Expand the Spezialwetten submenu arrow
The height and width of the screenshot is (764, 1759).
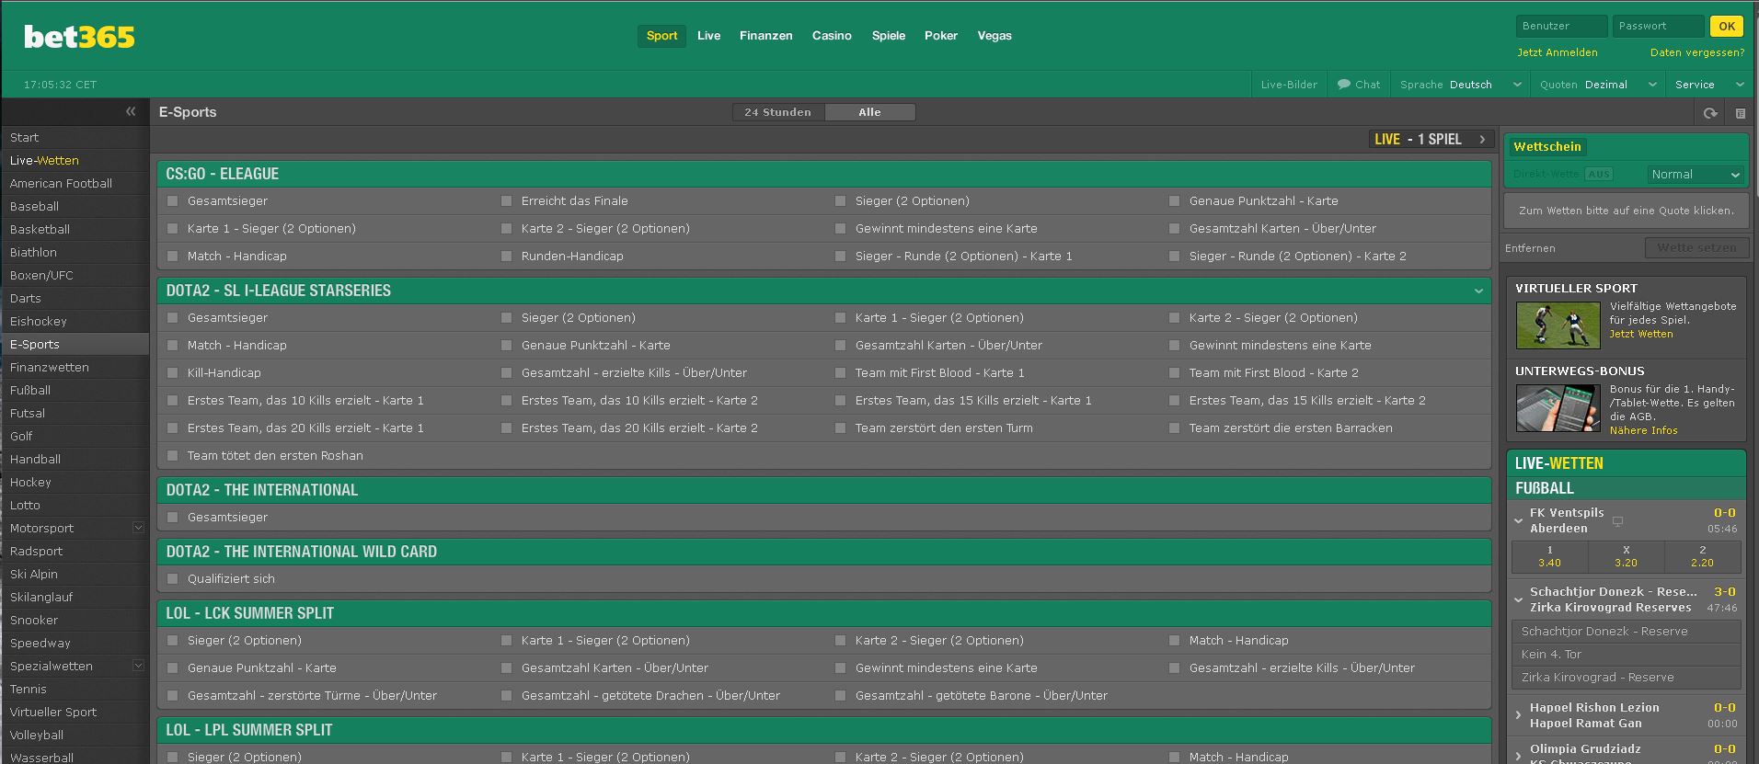point(139,666)
